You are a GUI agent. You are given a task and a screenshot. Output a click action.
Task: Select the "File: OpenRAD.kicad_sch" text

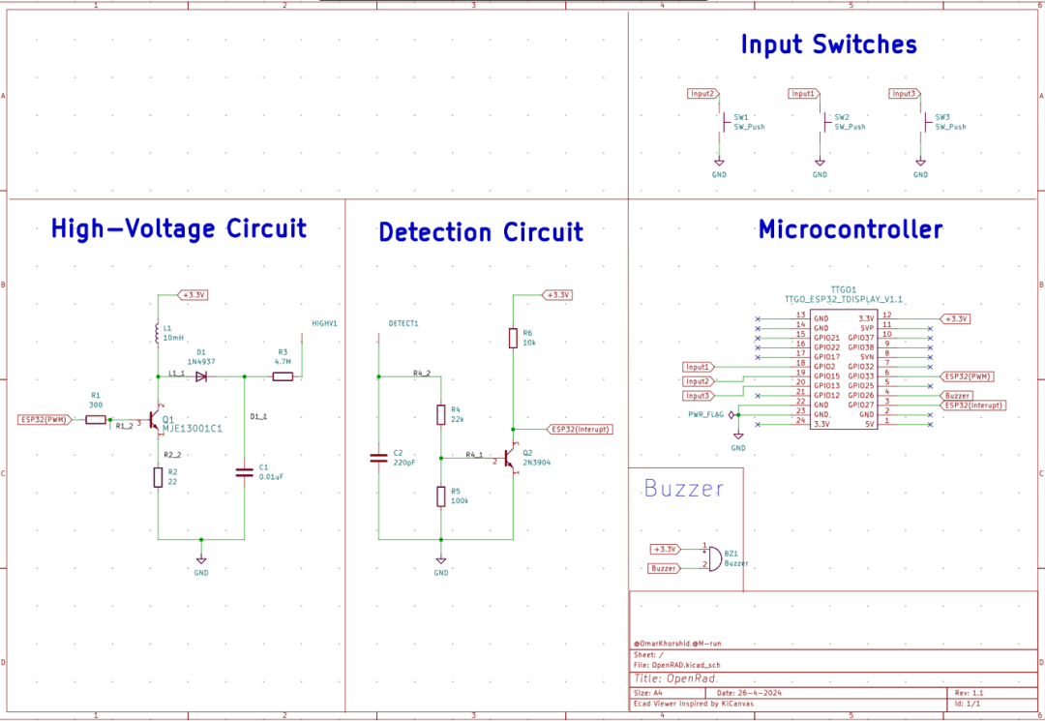coord(676,665)
